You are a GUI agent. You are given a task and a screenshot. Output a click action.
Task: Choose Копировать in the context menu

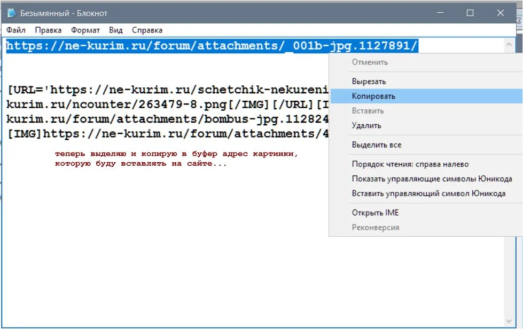tap(426, 96)
